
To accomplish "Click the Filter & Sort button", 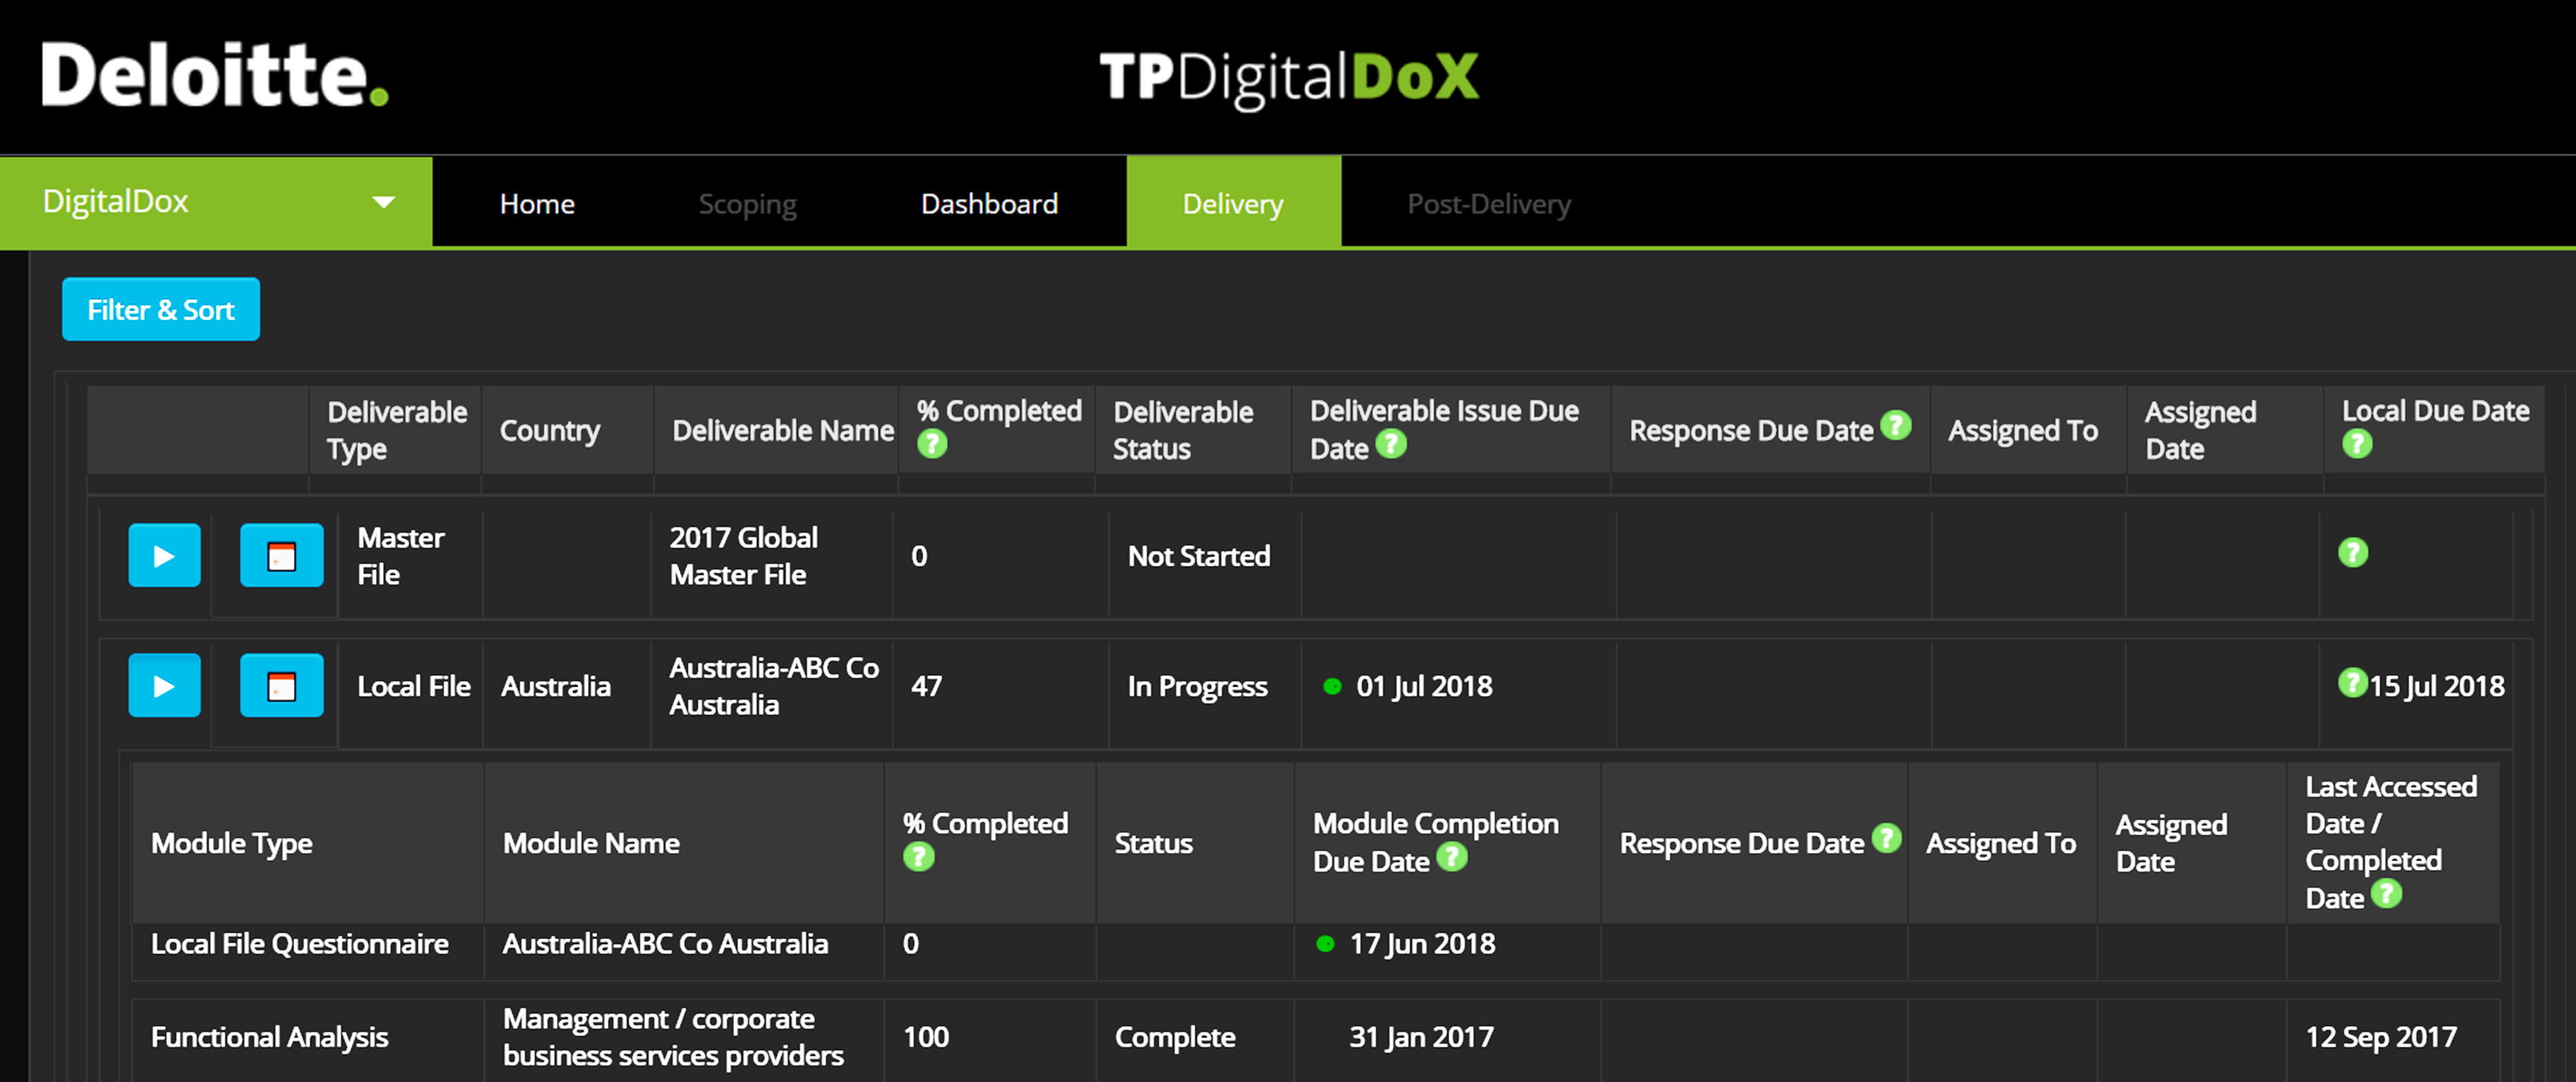I will (x=161, y=309).
